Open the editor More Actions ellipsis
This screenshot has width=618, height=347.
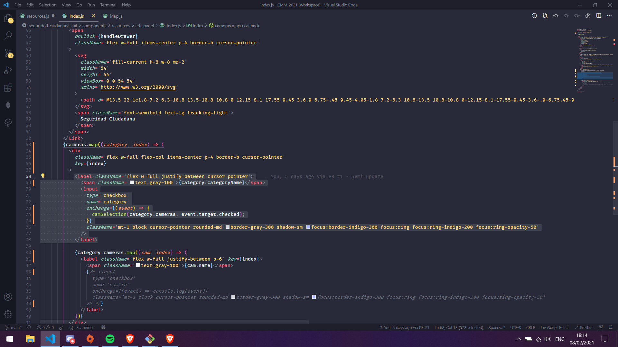pos(609,16)
